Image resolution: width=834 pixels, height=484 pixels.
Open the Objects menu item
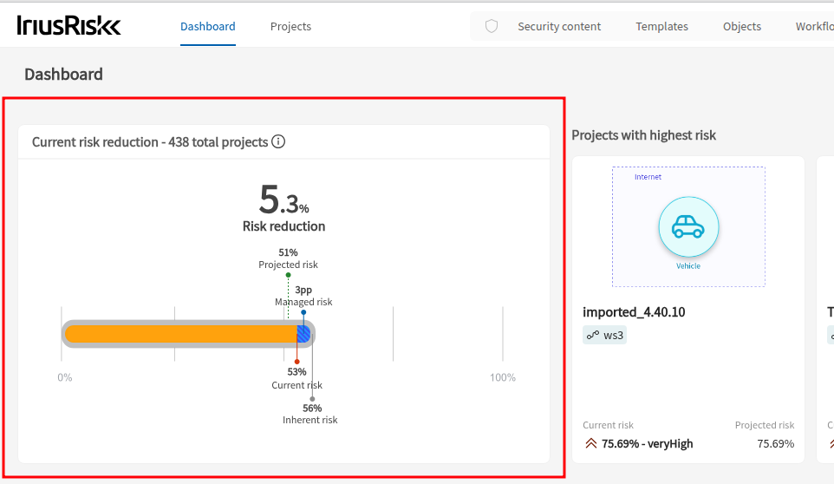(741, 27)
